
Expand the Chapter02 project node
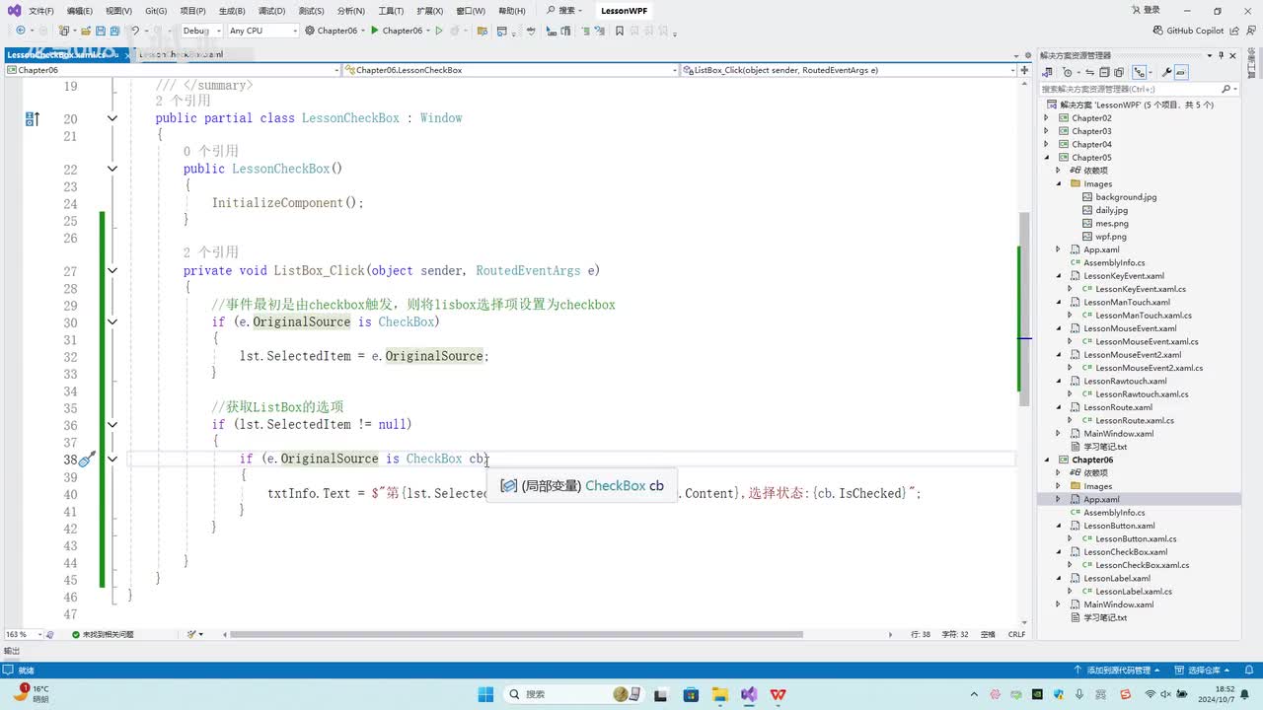pos(1047,117)
